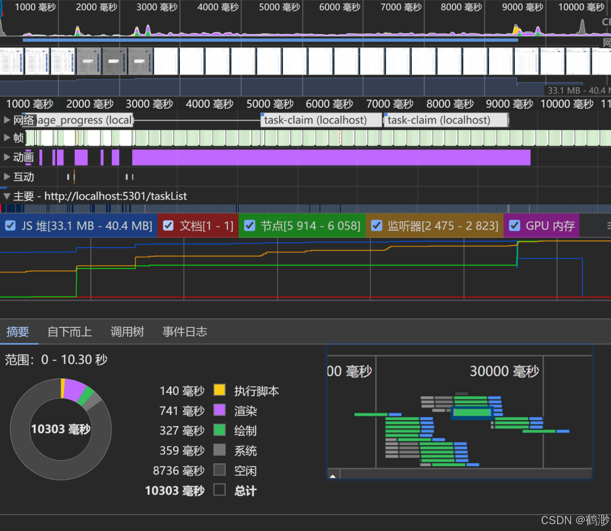
Task: Toggle the GPU 内存 checkbox
Action: click(514, 226)
